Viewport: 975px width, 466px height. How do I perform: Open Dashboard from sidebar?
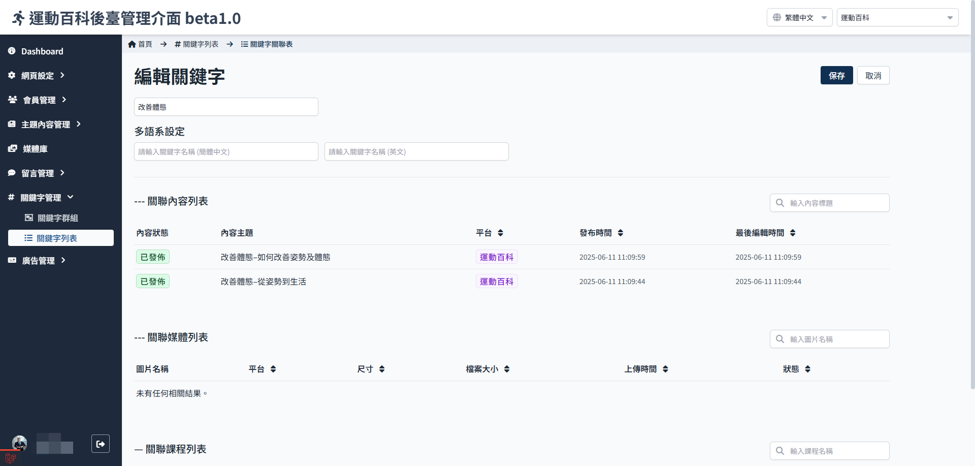[42, 51]
